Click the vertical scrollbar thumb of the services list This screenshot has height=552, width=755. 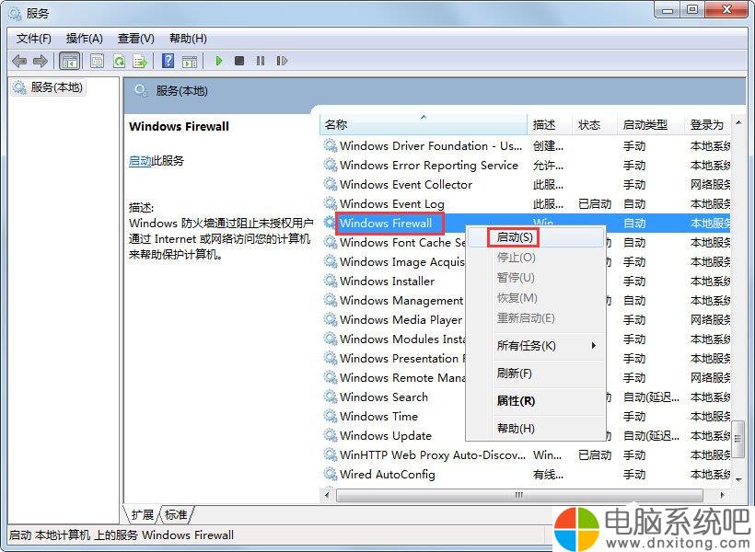point(738,439)
